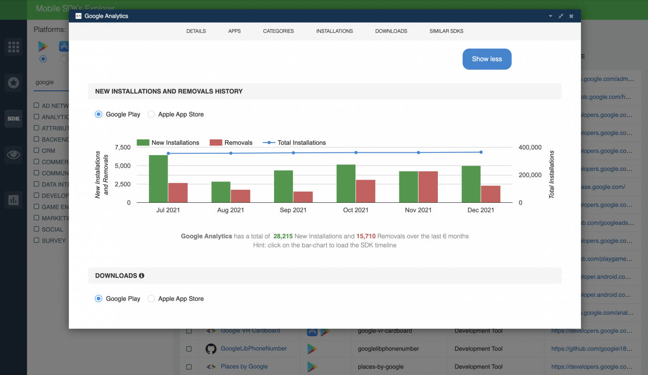Viewport: 648px width, 375px height.
Task: Select Google Play radio under Installations history
Action: click(98, 114)
